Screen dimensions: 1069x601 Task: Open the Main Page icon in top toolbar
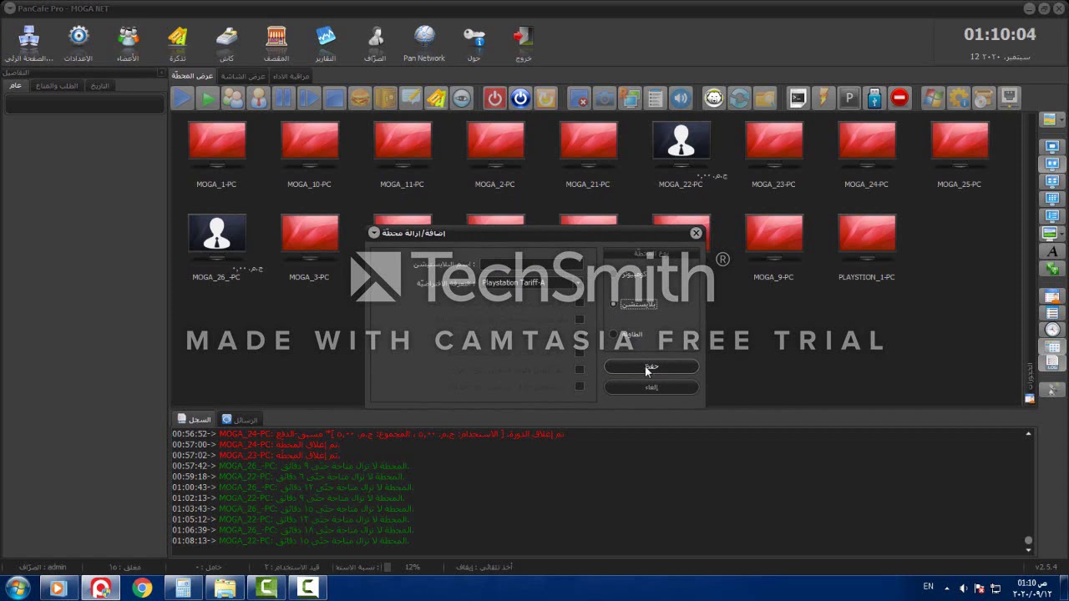(29, 43)
